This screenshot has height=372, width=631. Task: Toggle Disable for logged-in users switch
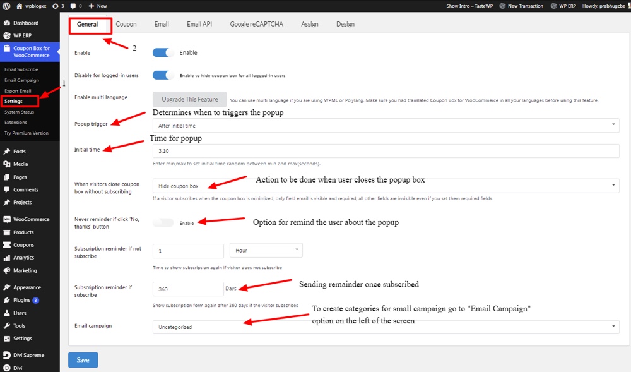pos(163,75)
